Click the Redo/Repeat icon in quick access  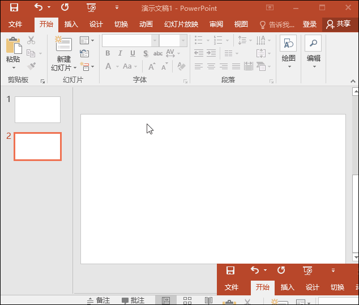(65, 8)
